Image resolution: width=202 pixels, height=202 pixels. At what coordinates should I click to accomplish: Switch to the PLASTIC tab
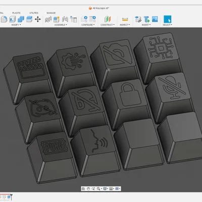click(x=16, y=13)
